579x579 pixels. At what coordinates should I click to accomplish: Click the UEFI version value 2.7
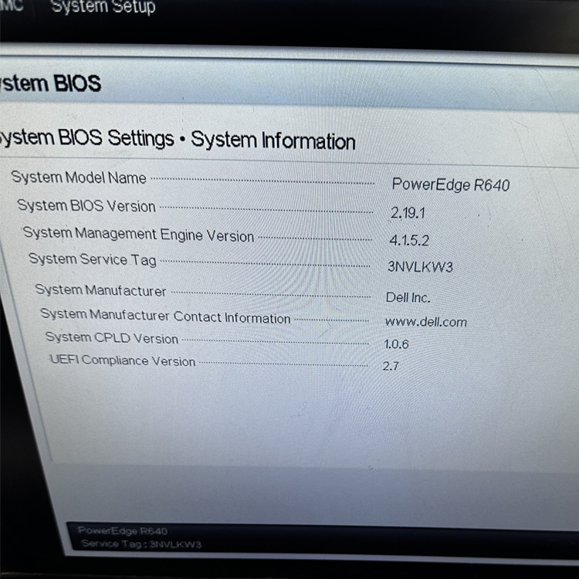[x=391, y=366]
